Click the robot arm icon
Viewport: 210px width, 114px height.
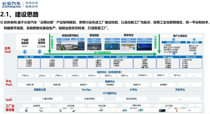177,110
